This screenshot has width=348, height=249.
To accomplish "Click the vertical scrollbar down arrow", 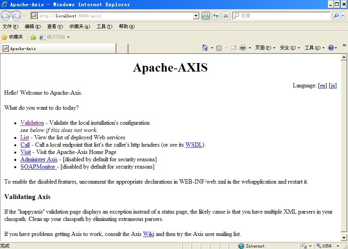I will tap(344, 237).
